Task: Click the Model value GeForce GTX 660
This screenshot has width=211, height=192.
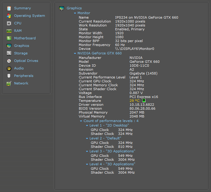Action: (x=144, y=62)
